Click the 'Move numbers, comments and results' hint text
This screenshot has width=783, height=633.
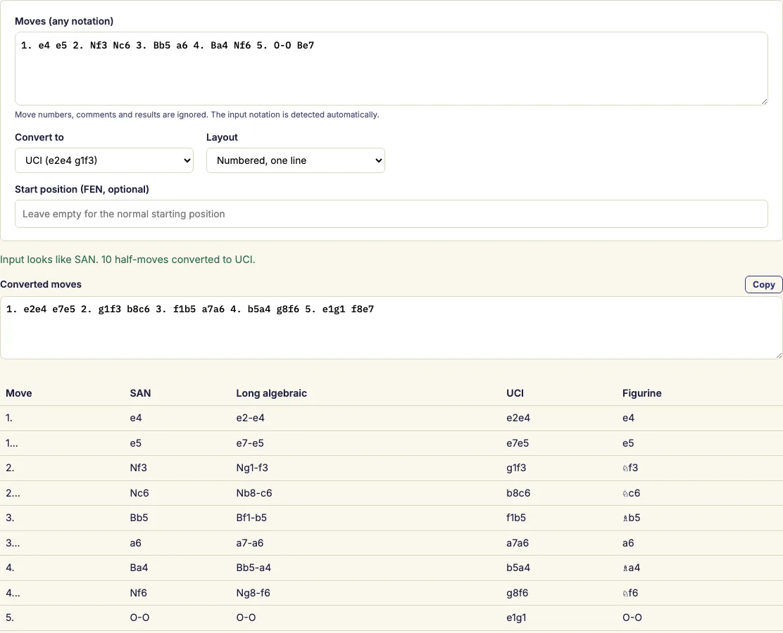(196, 115)
